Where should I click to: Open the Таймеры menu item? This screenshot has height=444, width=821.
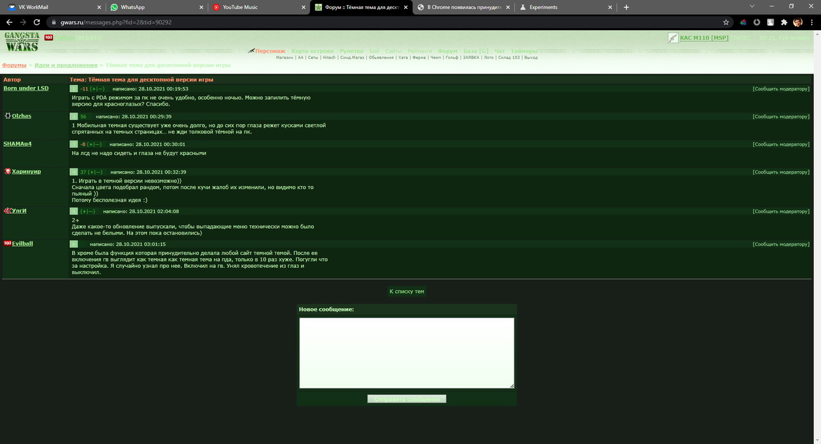[524, 51]
